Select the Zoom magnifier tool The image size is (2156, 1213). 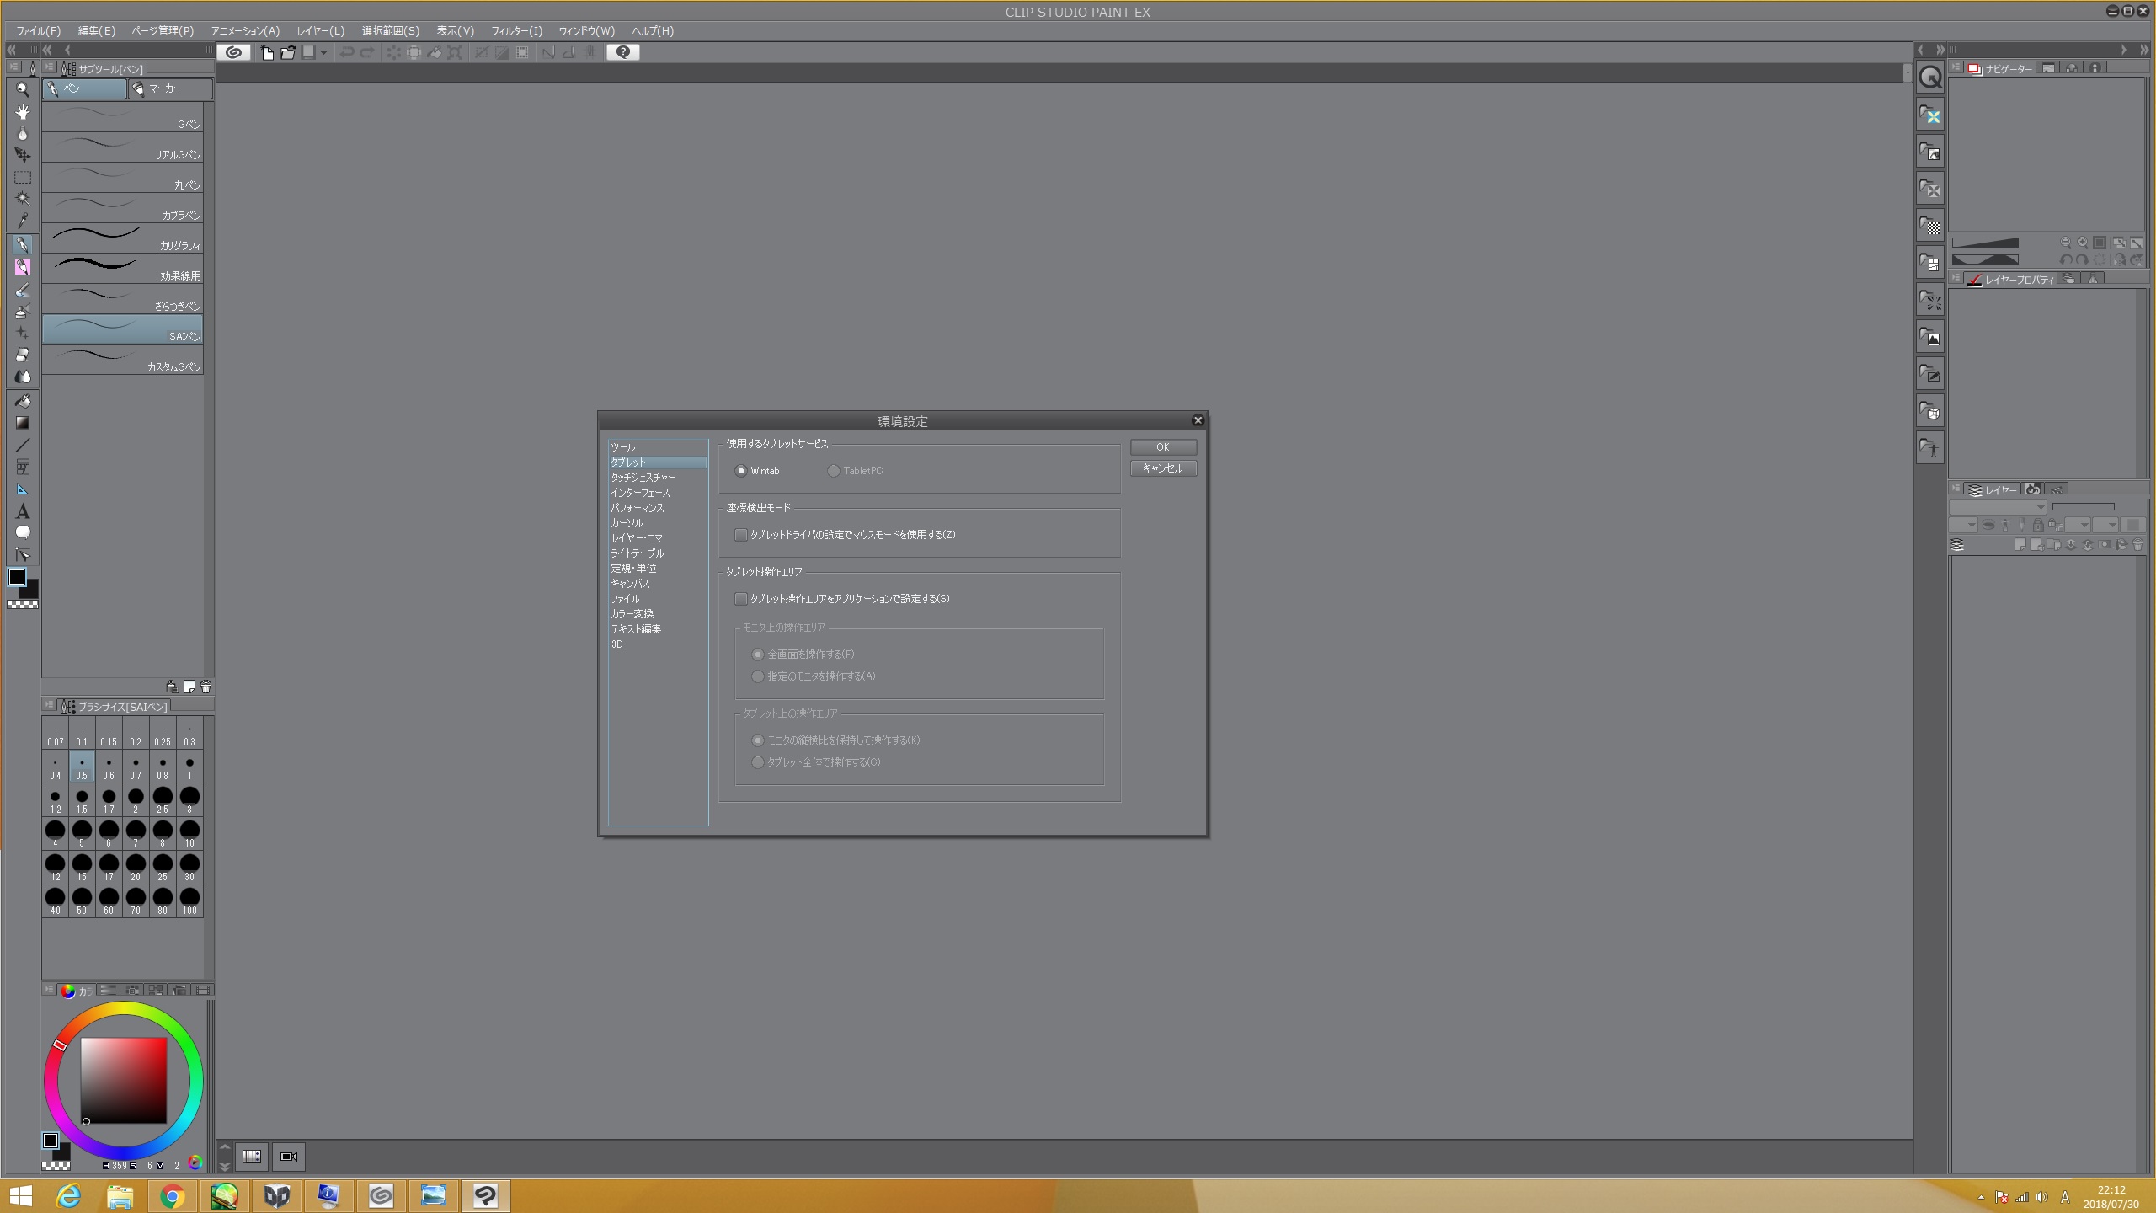[23, 89]
